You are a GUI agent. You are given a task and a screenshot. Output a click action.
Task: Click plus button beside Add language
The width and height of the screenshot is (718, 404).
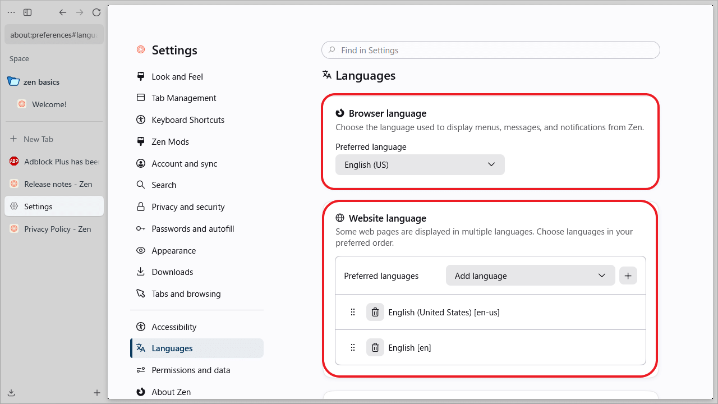click(x=628, y=276)
